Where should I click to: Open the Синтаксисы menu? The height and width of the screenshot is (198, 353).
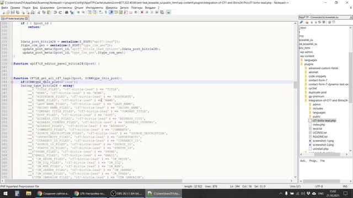[65, 8]
